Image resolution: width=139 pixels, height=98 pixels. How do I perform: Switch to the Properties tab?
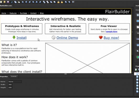(x=4, y=77)
